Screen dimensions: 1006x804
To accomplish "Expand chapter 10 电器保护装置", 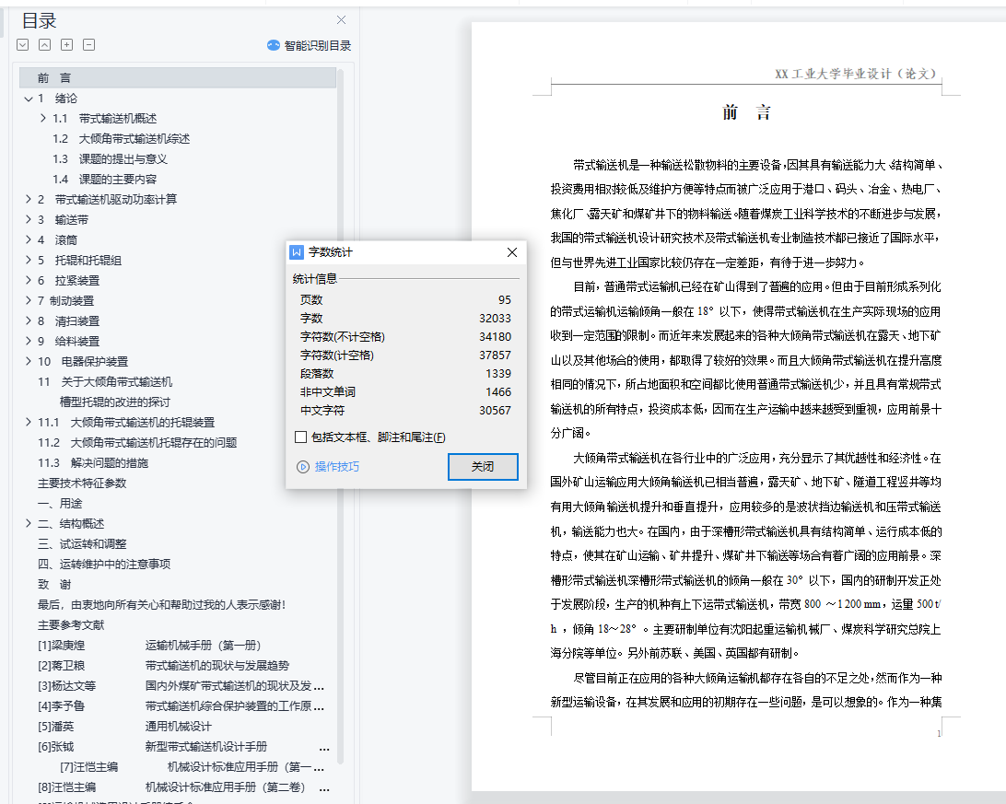I will pos(29,362).
